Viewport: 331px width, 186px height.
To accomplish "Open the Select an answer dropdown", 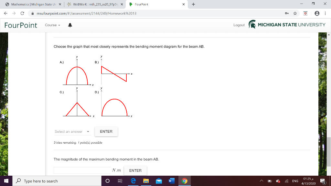I will (x=72, y=131).
